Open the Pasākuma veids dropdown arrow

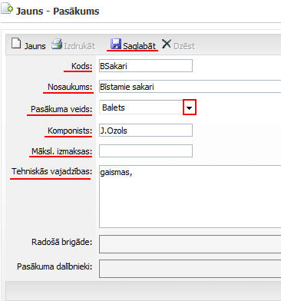[190, 107]
